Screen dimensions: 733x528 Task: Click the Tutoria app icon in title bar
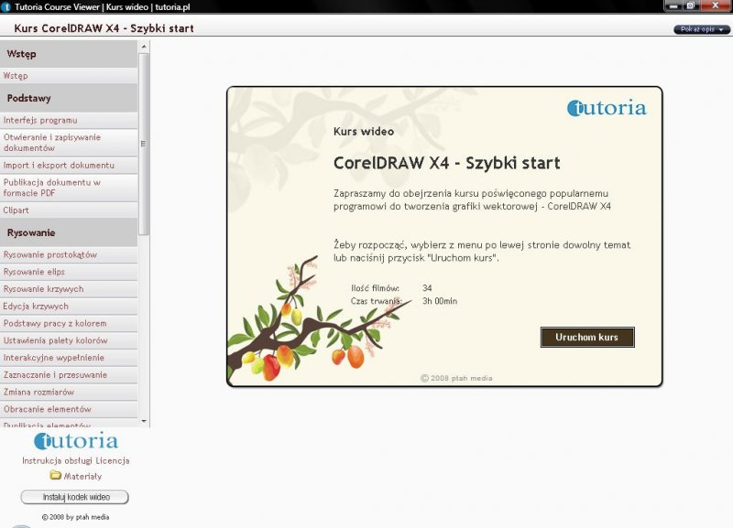[6, 5]
